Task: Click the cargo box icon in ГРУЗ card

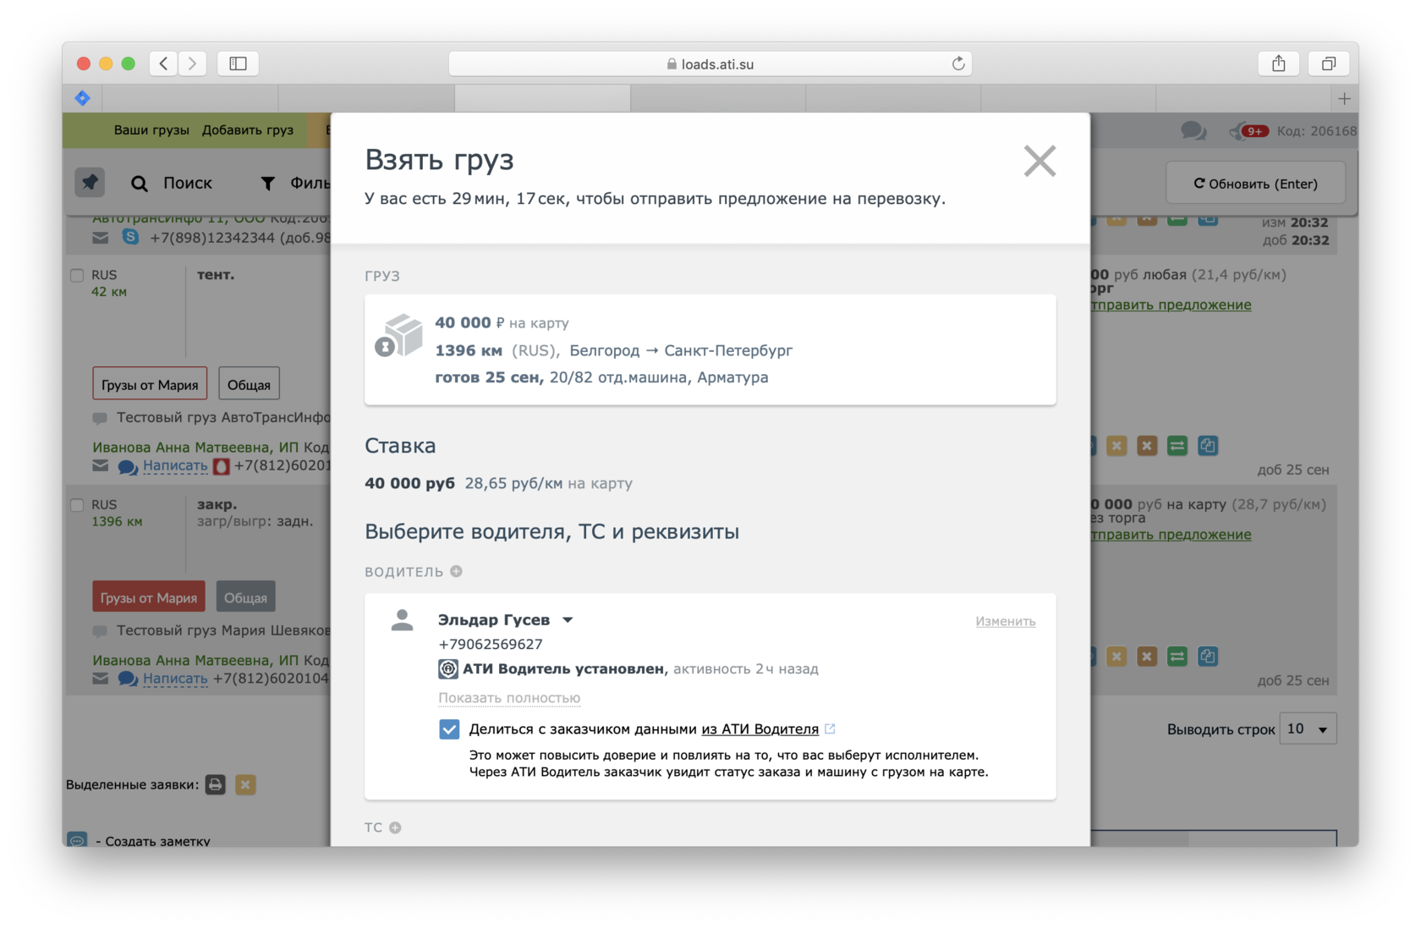Action: pos(398,336)
